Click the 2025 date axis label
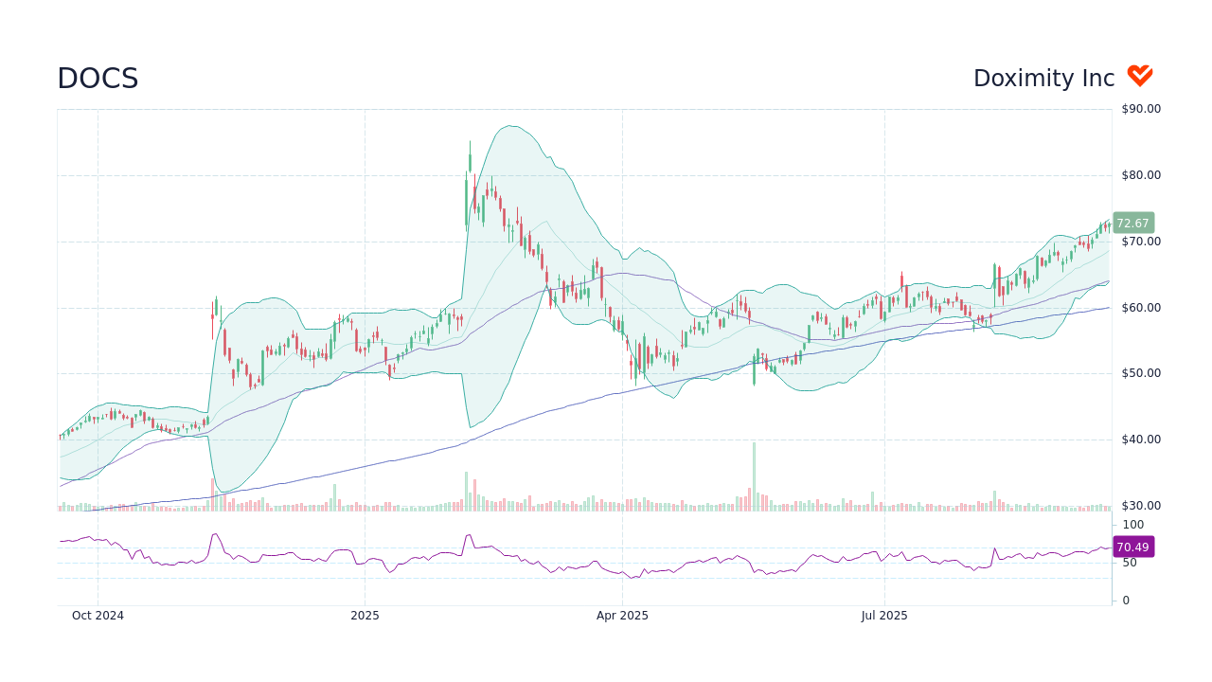 (364, 616)
